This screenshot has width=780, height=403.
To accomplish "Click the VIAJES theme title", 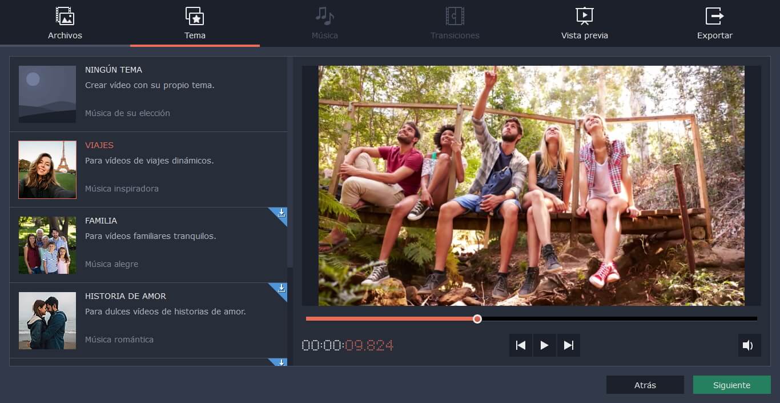I will (x=99, y=145).
